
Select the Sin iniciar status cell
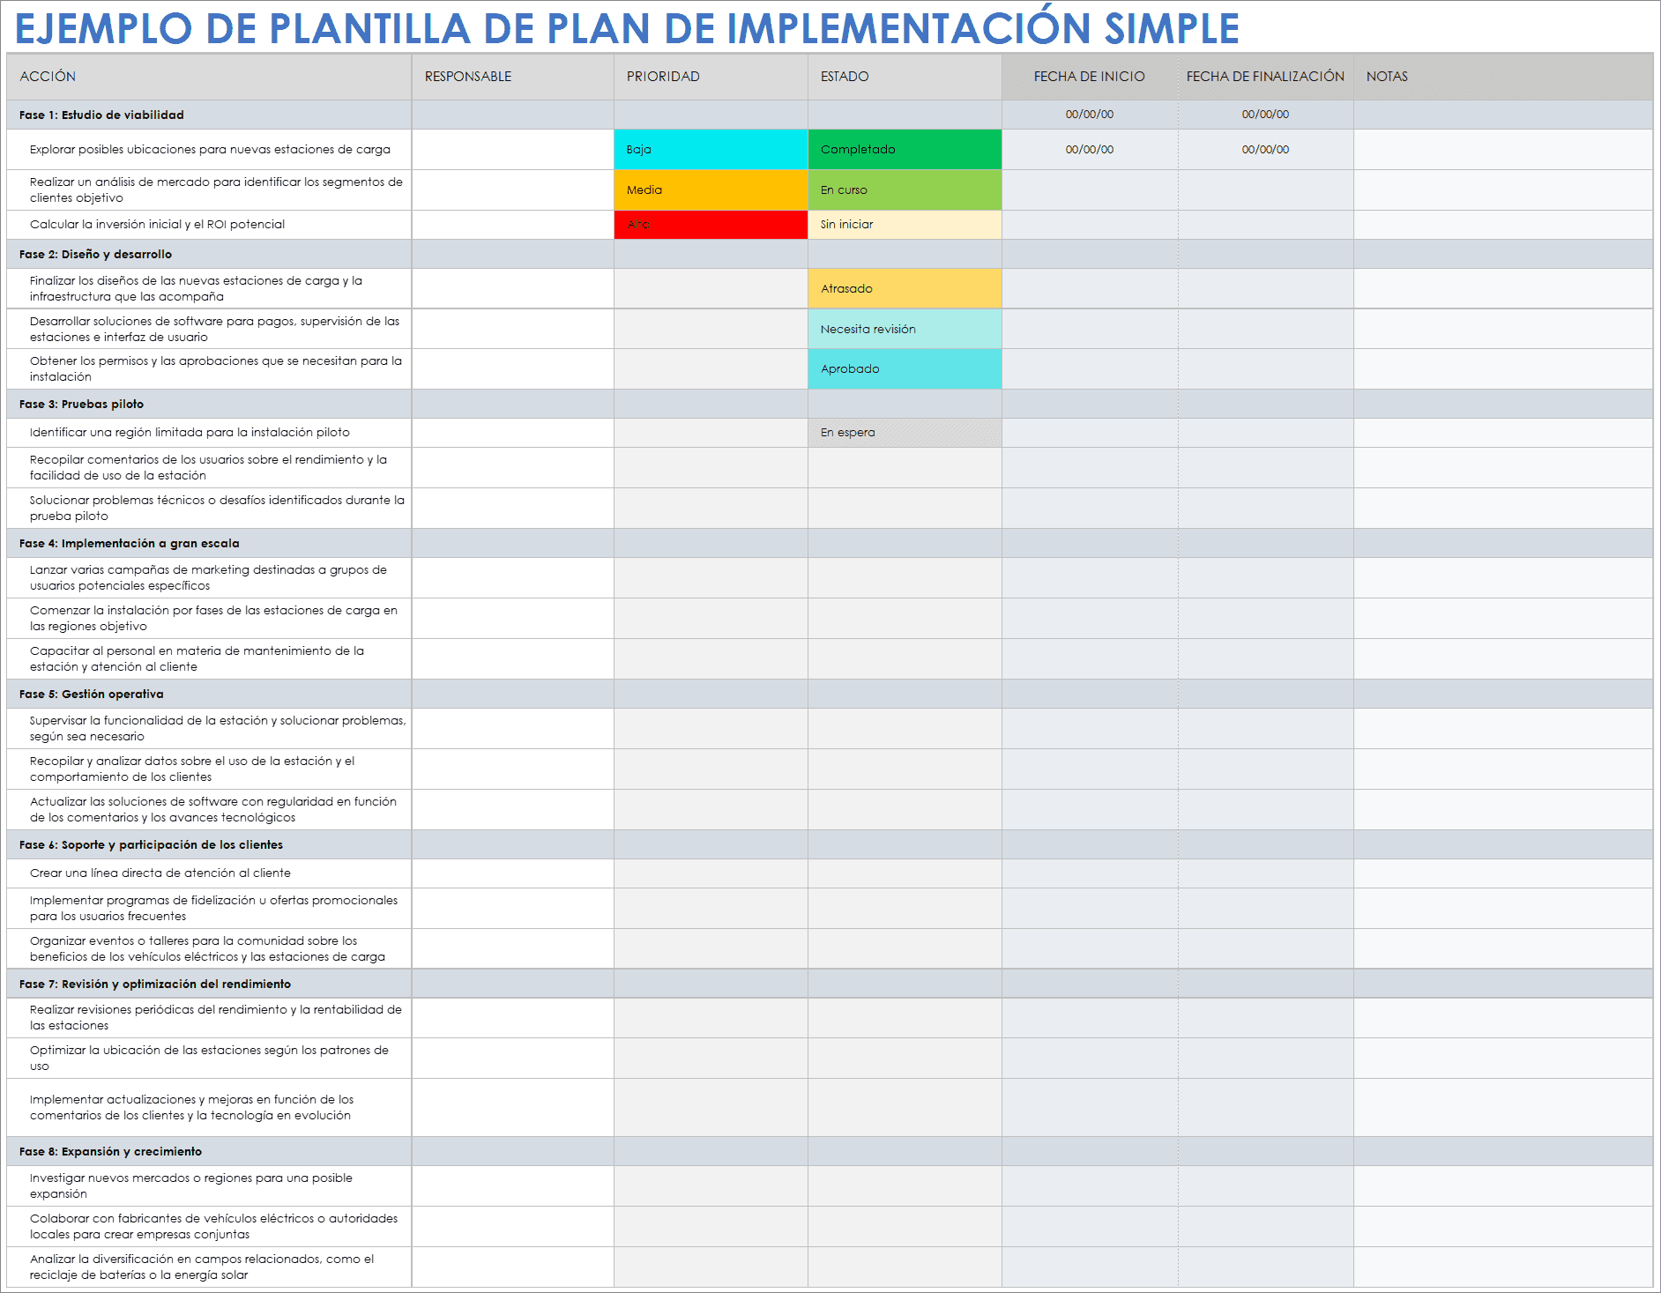tap(905, 225)
